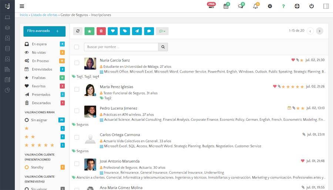Click Marta Perez Iglesias five-star rating
Image resolution: width=333 pixels, height=190 pixels.
[x=293, y=87]
